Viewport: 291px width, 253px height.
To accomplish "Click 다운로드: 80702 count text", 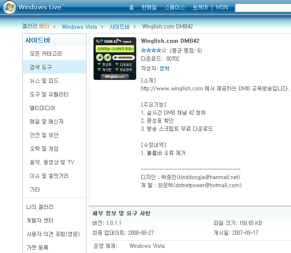I will pos(160,59).
